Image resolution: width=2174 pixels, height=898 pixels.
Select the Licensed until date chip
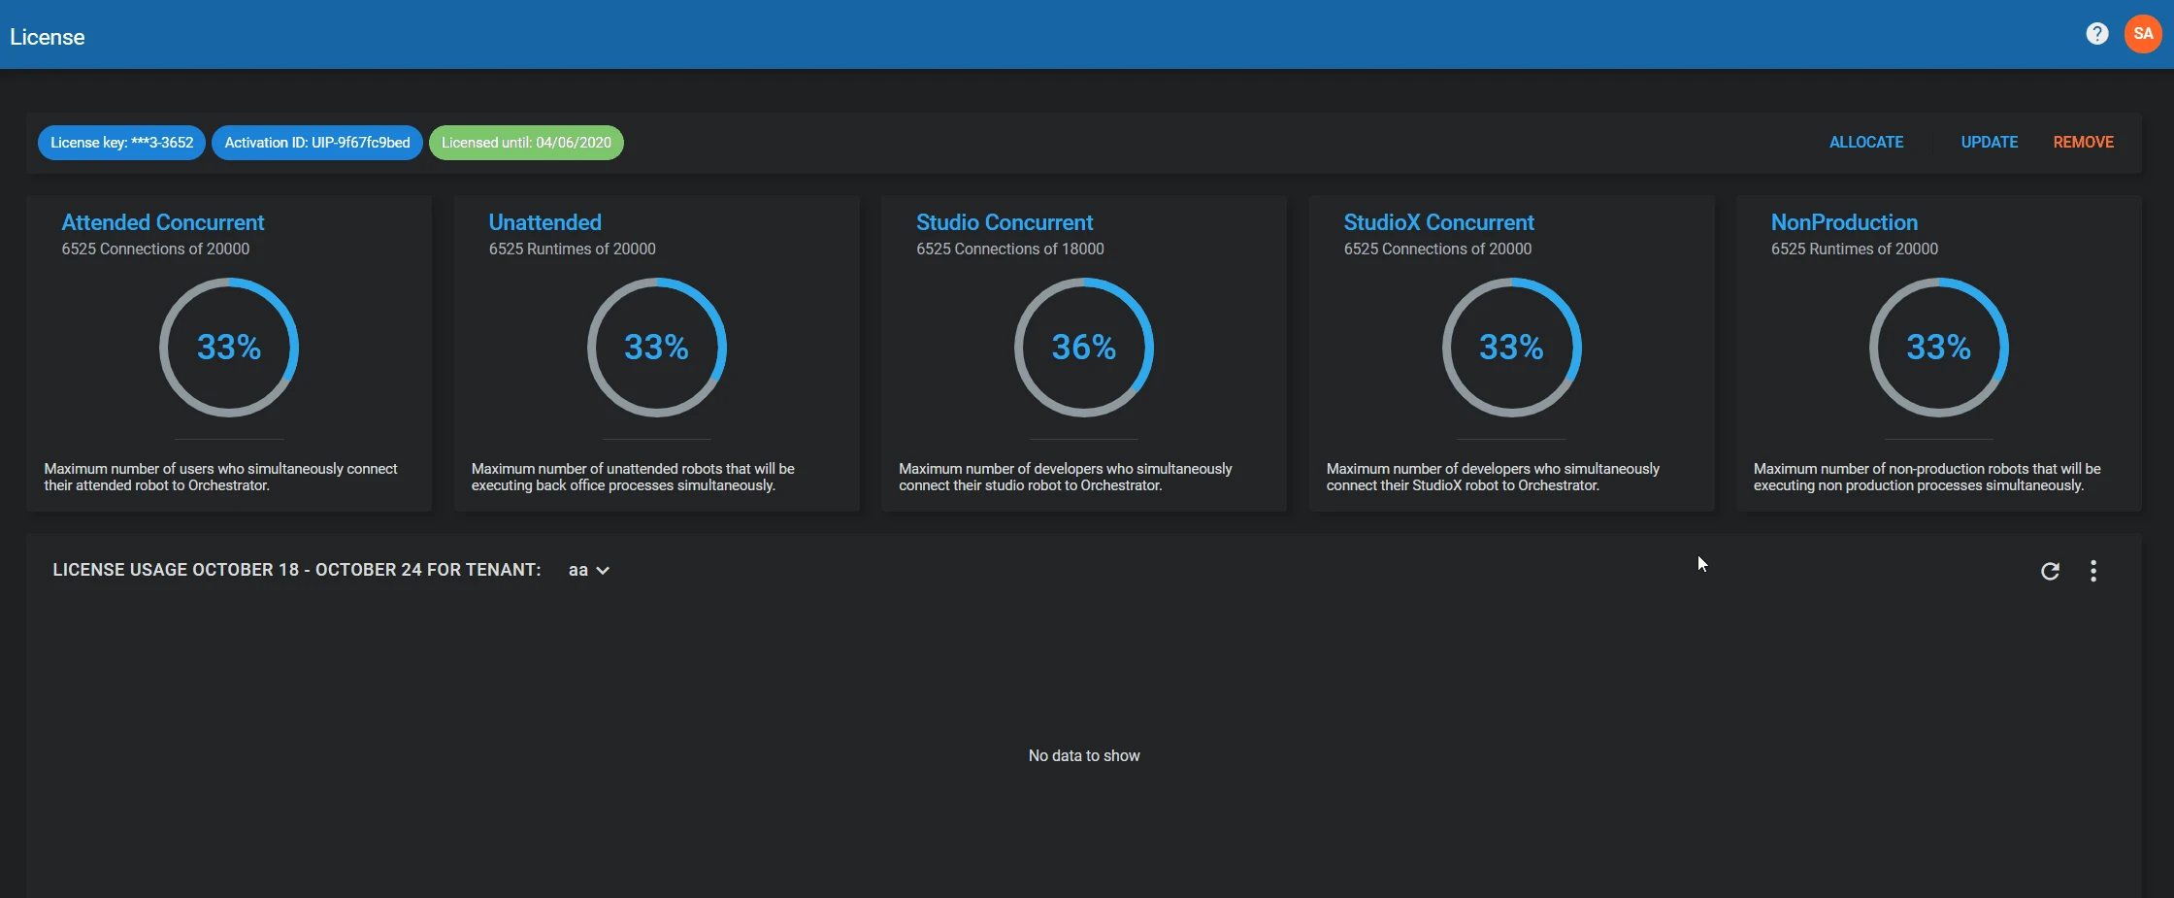526,143
